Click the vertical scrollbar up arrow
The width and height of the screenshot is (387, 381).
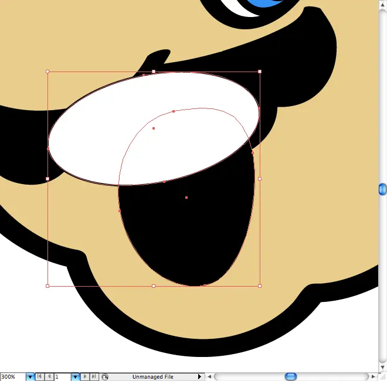point(382,5)
